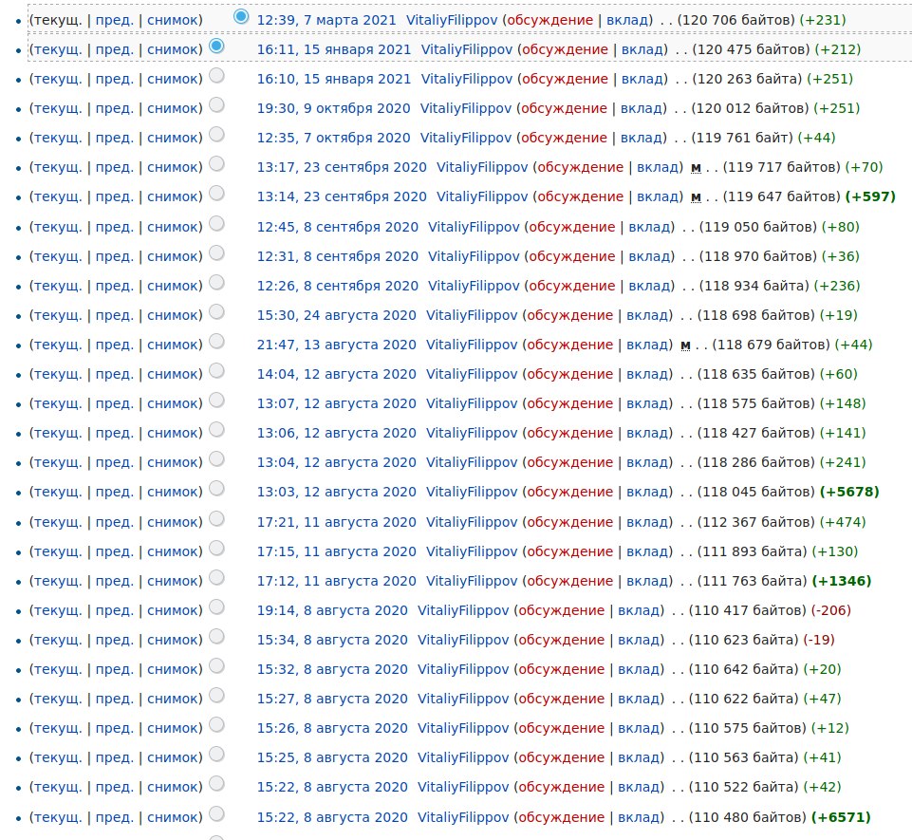Image resolution: width=912 pixels, height=840 pixels.
Task: Open 'вклад' link in 17:21, 11 августа 2020 row
Action: coord(647,522)
